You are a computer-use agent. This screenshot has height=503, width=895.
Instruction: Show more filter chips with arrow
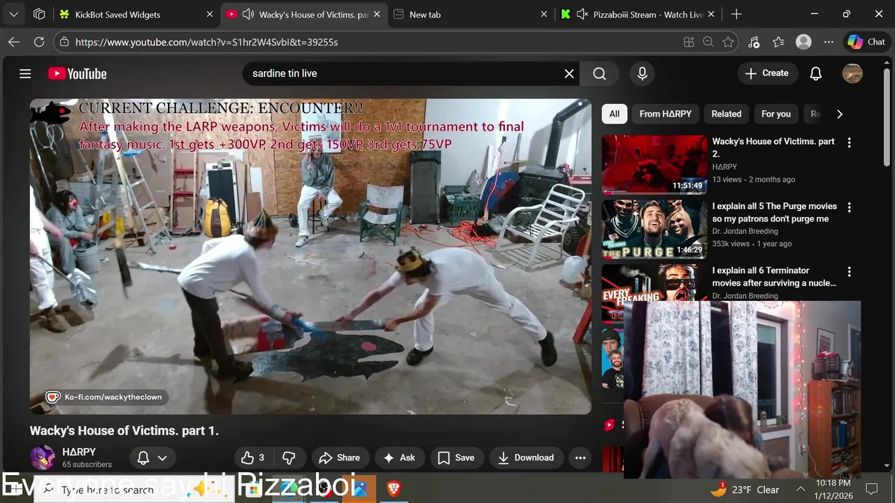click(839, 114)
